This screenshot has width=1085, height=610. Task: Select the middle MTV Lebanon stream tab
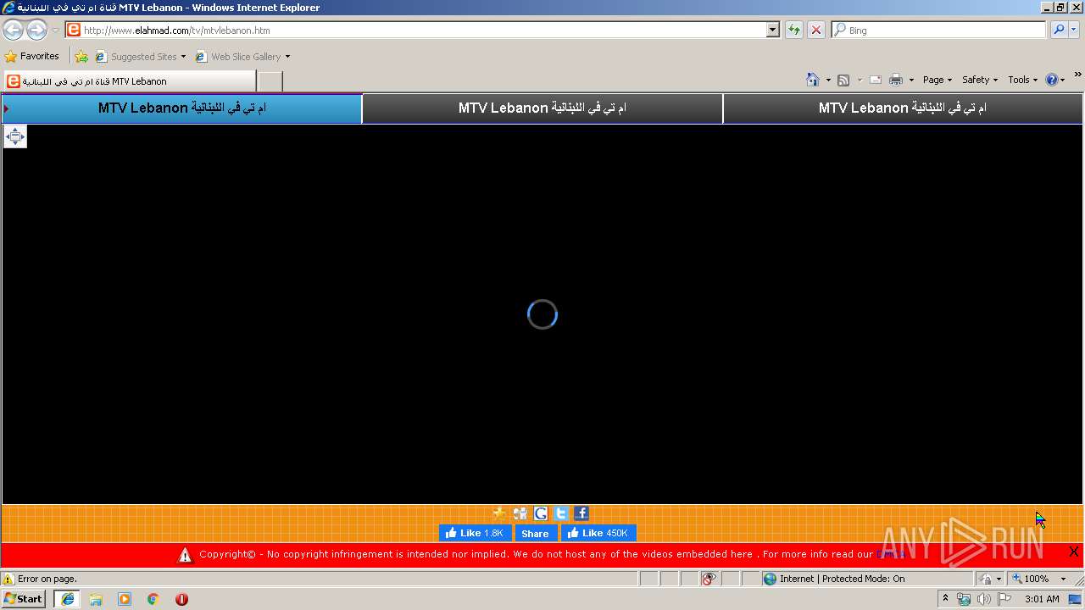pos(542,108)
